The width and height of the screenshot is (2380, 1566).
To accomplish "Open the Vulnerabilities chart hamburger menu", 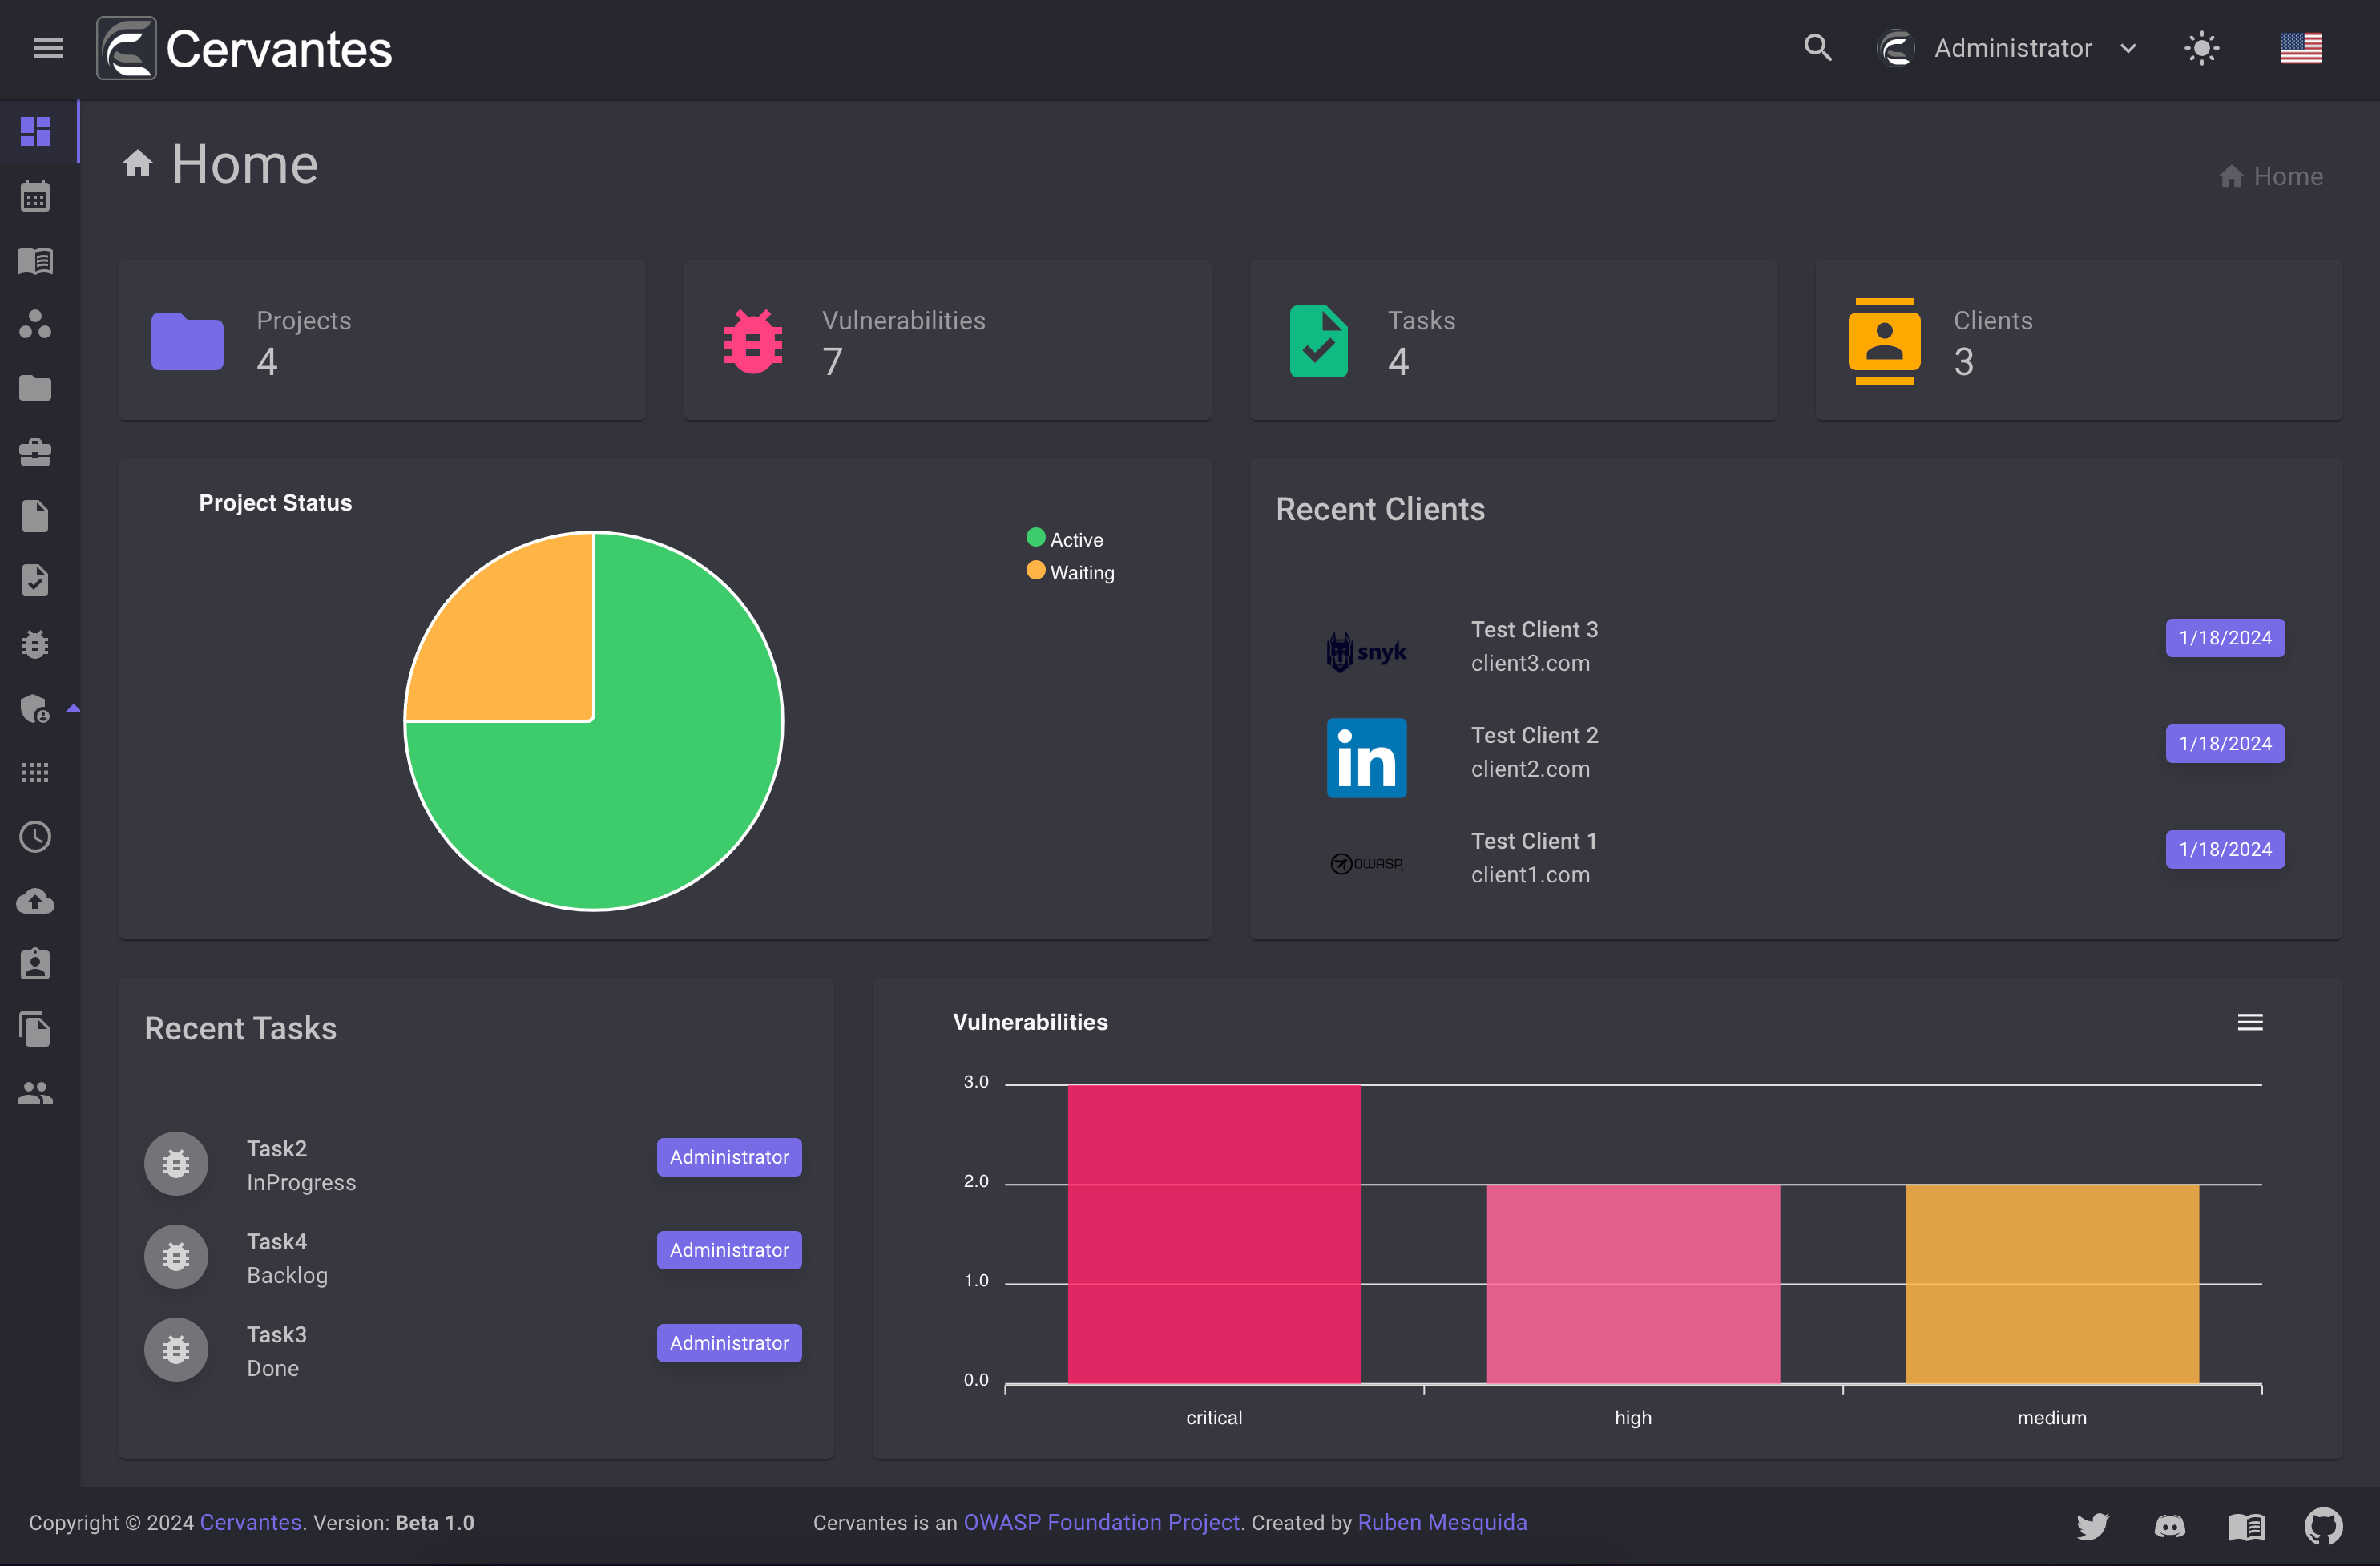I will click(2249, 1022).
